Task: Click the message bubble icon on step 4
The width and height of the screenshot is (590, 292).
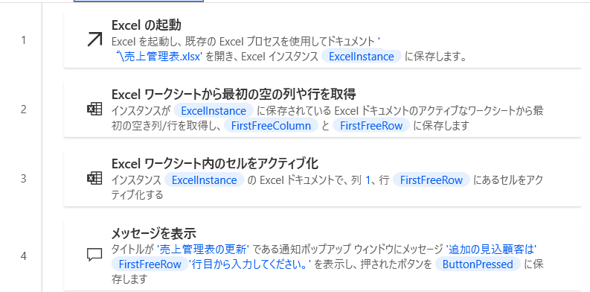Action: [94, 256]
